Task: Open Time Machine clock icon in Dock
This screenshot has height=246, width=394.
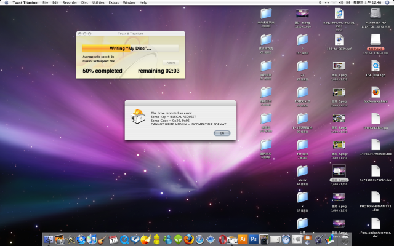Action: (x=286, y=239)
